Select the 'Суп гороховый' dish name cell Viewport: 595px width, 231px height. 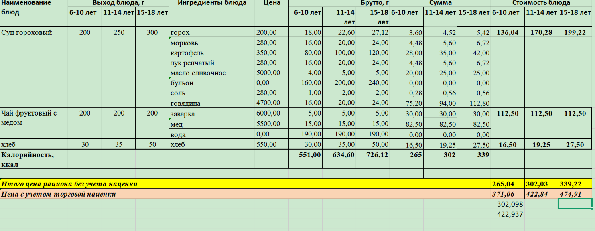(x=27, y=33)
